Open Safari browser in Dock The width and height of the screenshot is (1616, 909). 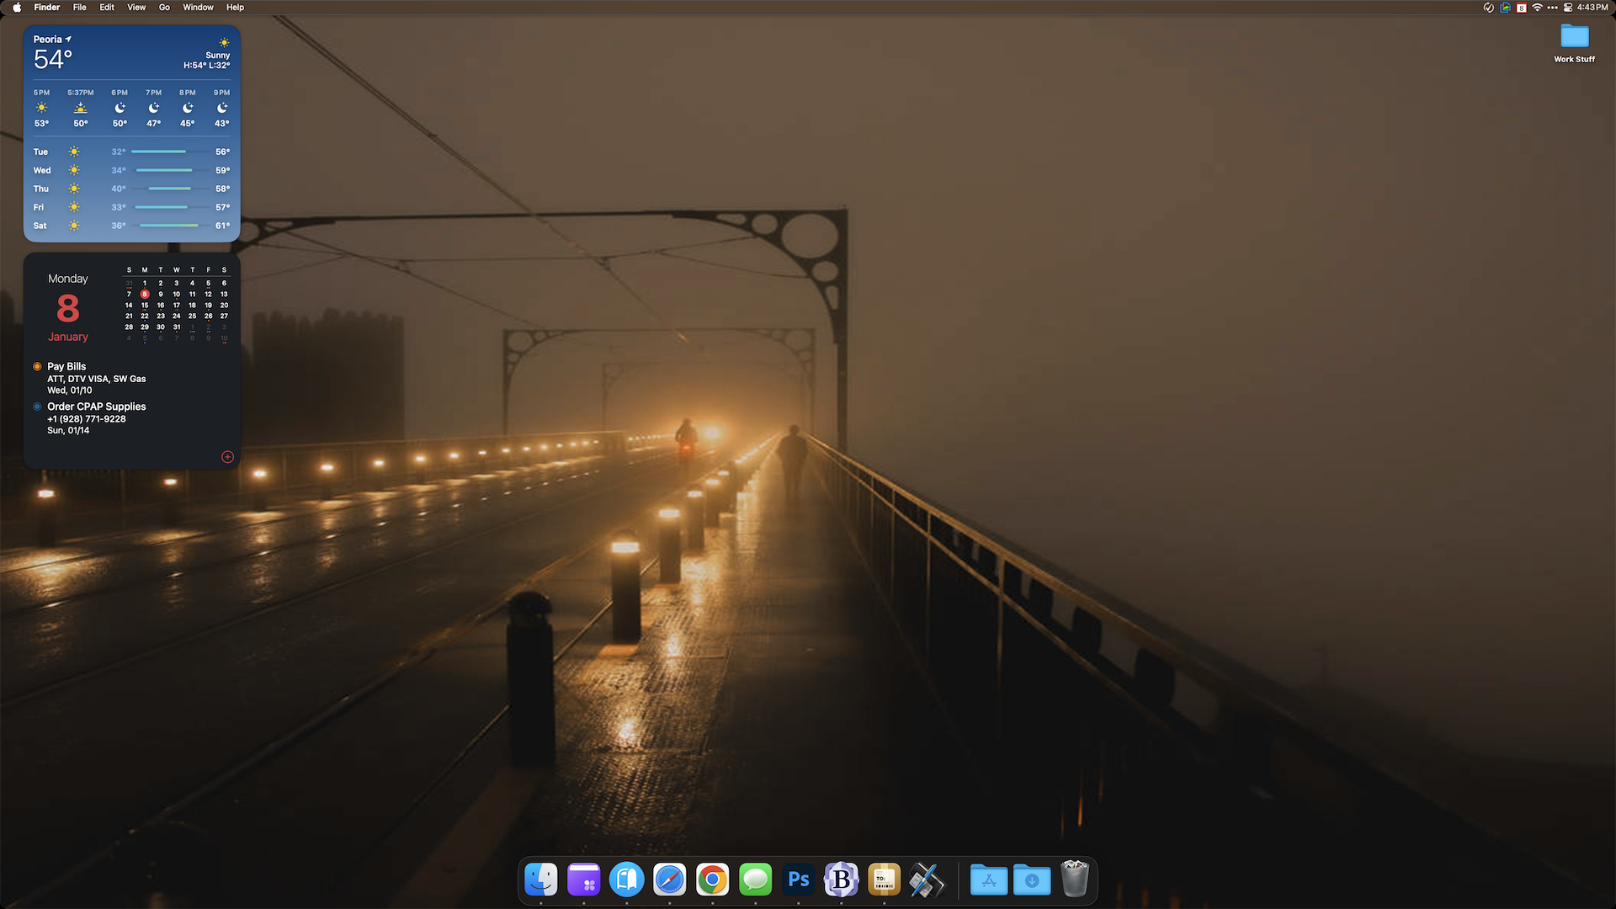[669, 880]
